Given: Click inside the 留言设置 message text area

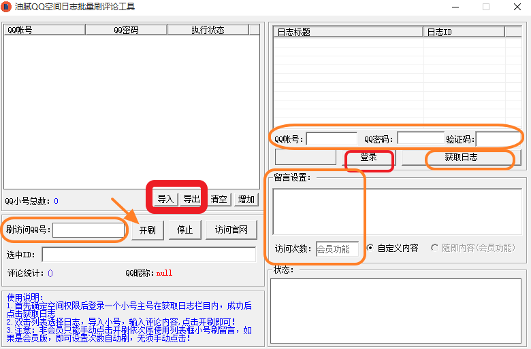Looking at the screenshot, I should point(396,211).
